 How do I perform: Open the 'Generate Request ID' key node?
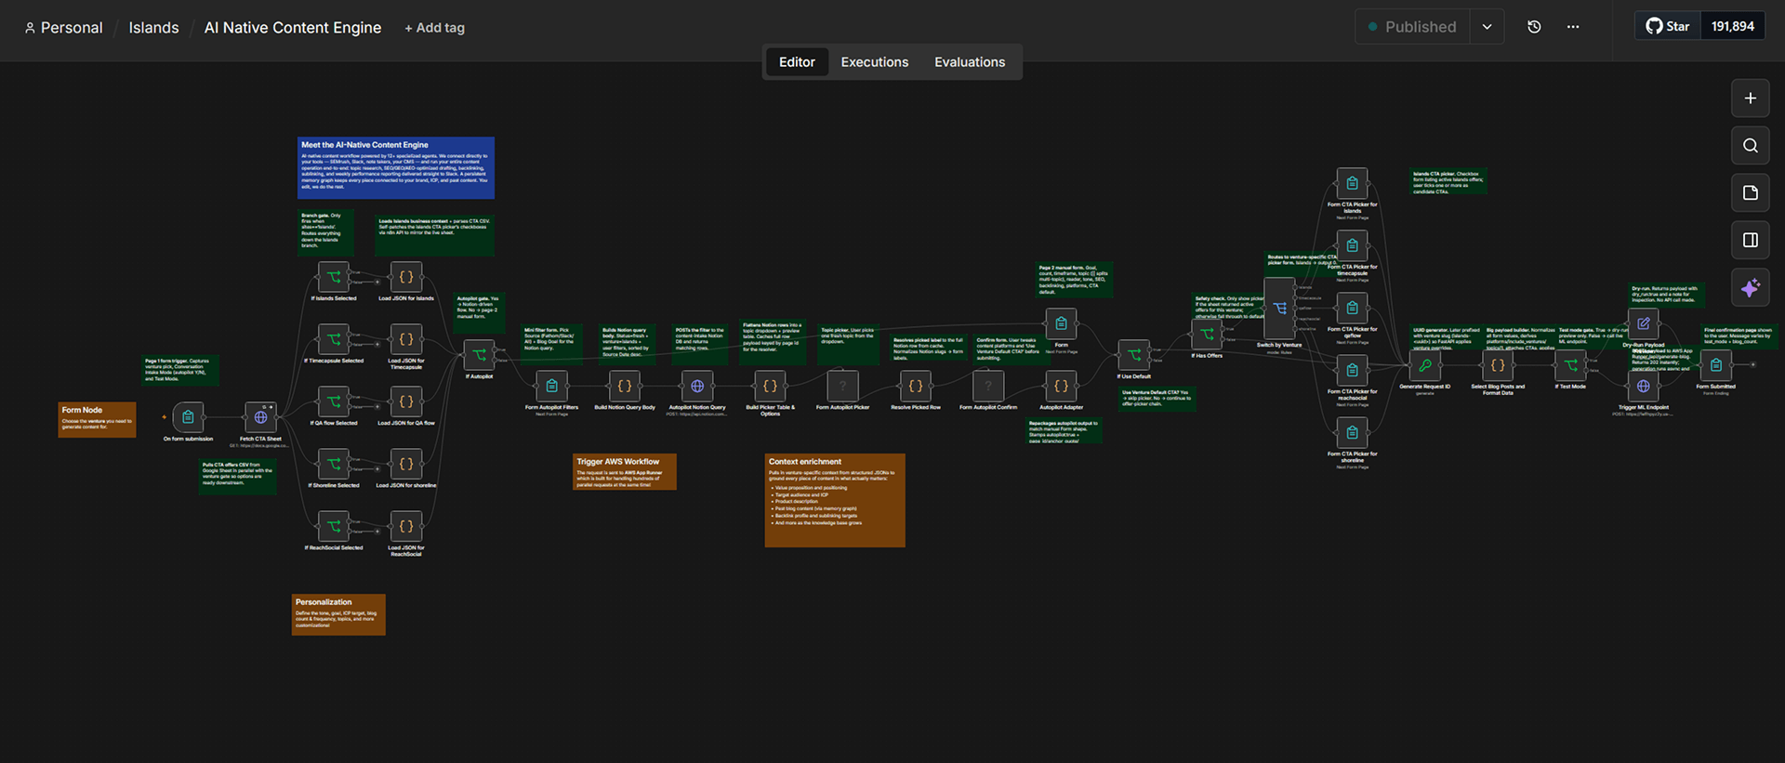pyautogui.click(x=1425, y=365)
